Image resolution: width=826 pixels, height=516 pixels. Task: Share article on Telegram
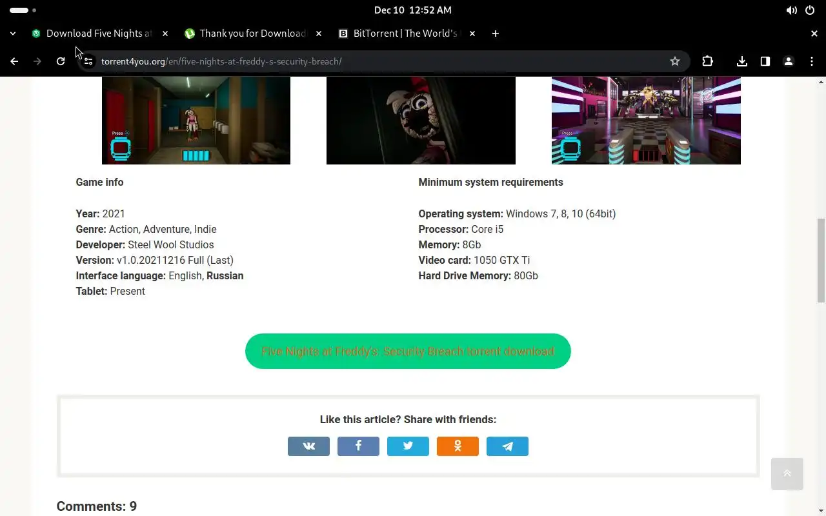point(507,446)
